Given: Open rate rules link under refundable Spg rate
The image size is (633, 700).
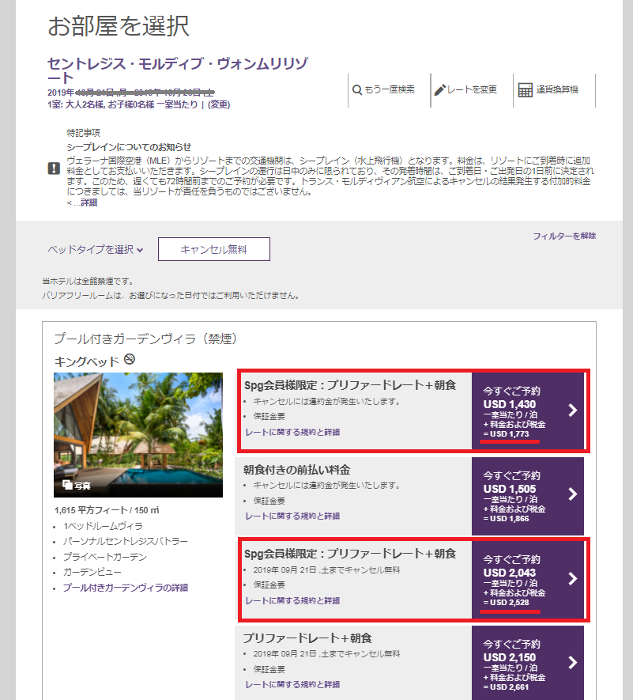Looking at the screenshot, I should point(292,601).
